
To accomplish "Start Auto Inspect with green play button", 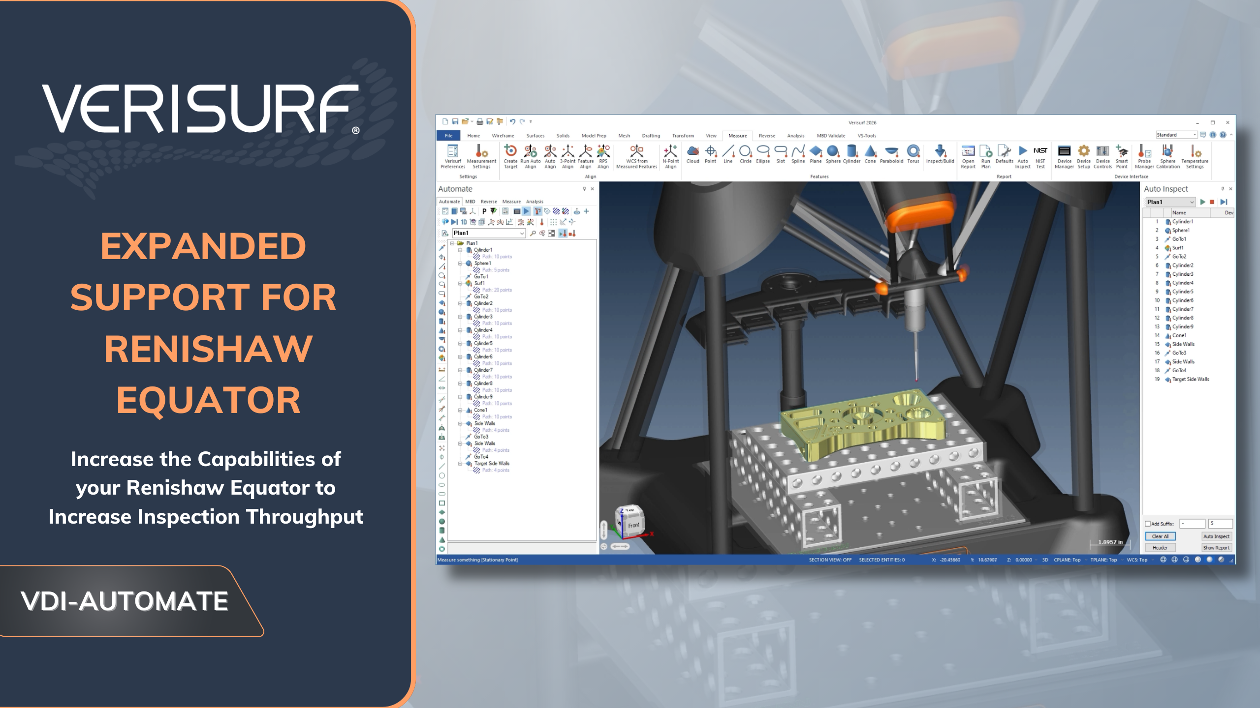I will point(1202,202).
